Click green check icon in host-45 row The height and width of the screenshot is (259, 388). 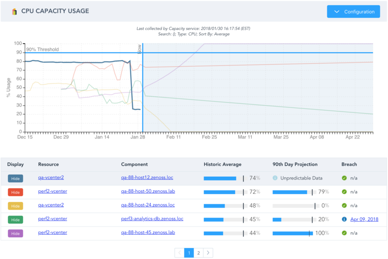pyautogui.click(x=344, y=233)
